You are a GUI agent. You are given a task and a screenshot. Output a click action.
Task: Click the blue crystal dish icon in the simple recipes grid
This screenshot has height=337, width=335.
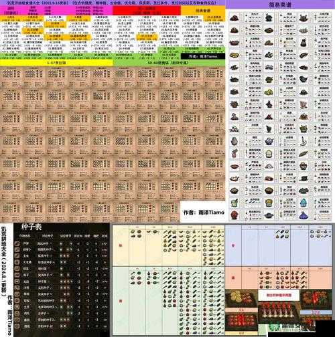(x=304, y=203)
